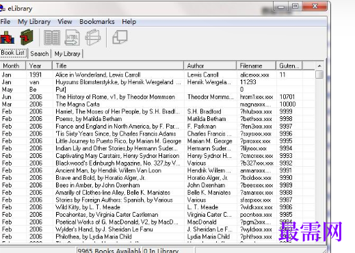
Task: Click Gutenberg number 10000
Action: point(287,104)
